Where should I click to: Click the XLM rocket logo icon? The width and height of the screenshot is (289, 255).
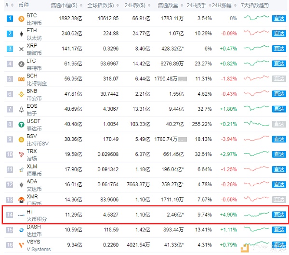[x=21, y=170]
